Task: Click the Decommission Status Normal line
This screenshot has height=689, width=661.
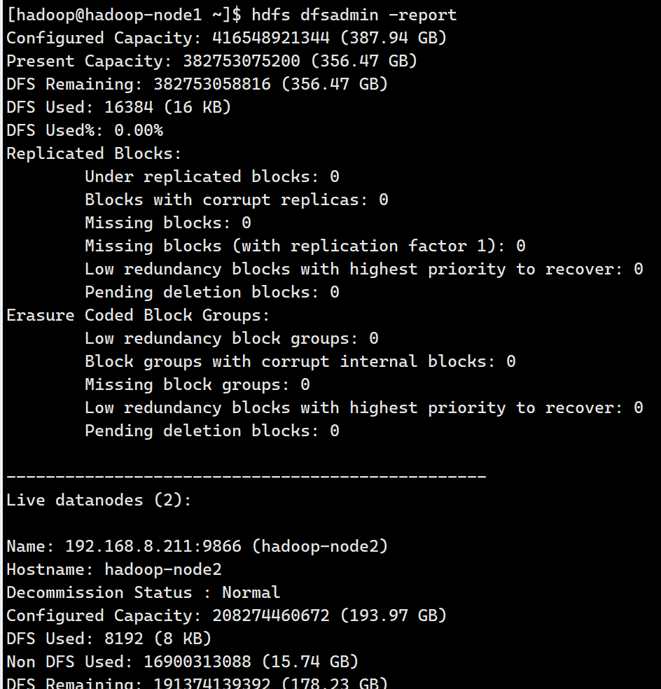Action: coord(143,592)
